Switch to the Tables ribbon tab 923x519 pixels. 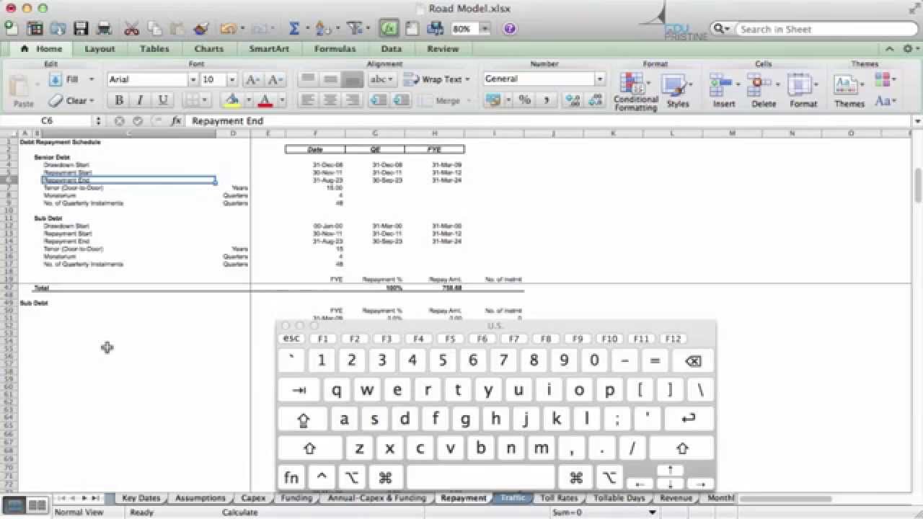click(x=154, y=49)
